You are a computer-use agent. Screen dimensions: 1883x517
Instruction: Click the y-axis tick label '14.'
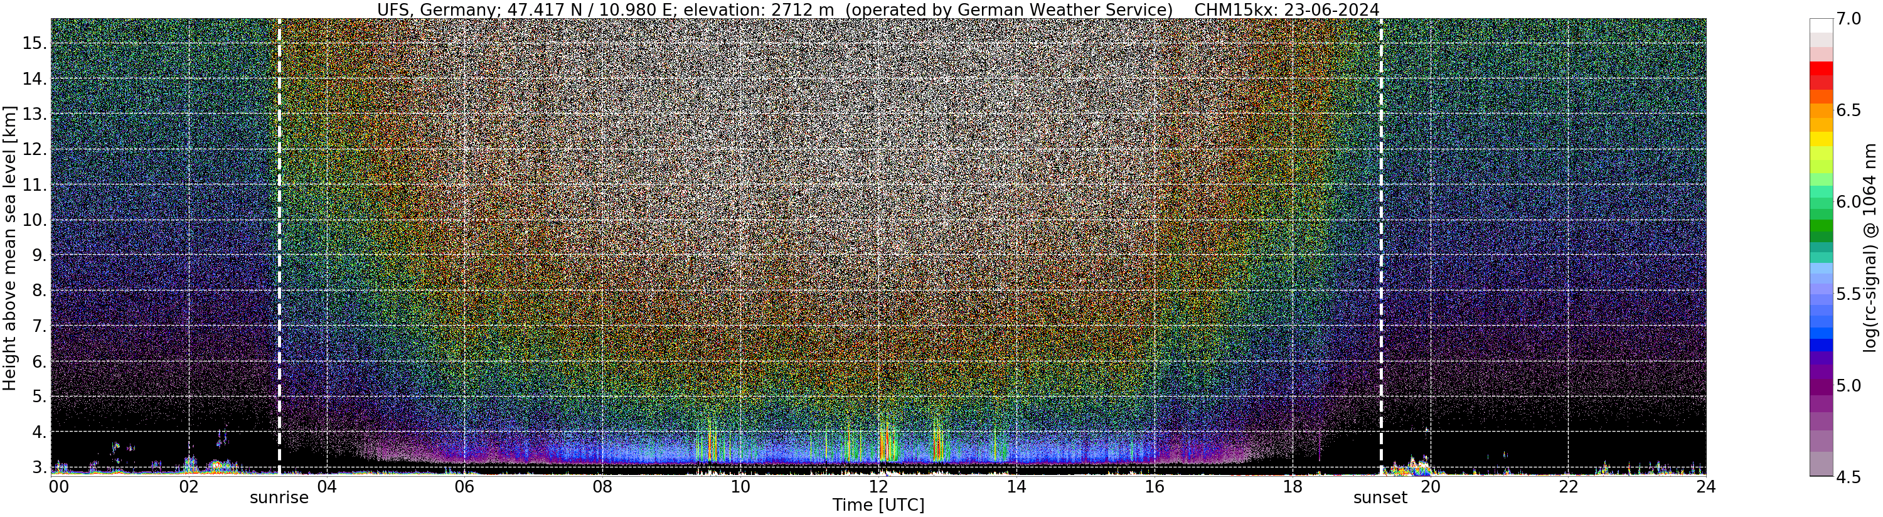point(35,79)
